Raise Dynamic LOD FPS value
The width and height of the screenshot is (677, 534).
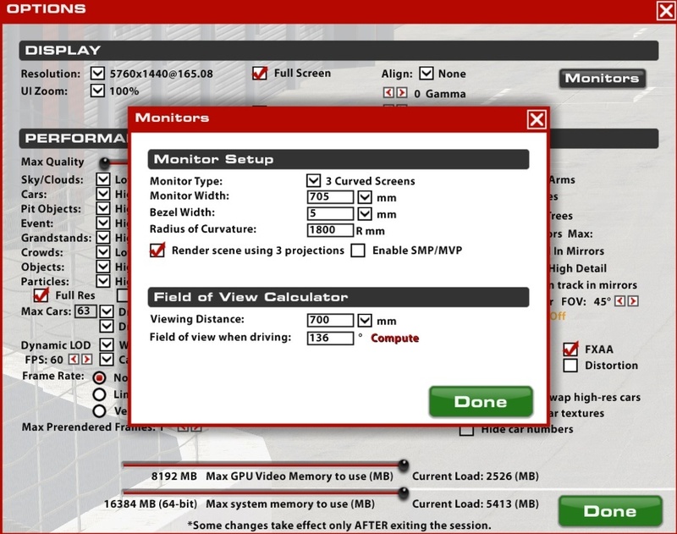click(87, 359)
